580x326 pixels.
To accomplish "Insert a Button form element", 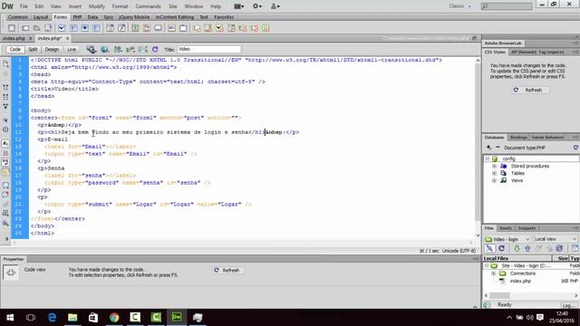I will (x=159, y=28).
